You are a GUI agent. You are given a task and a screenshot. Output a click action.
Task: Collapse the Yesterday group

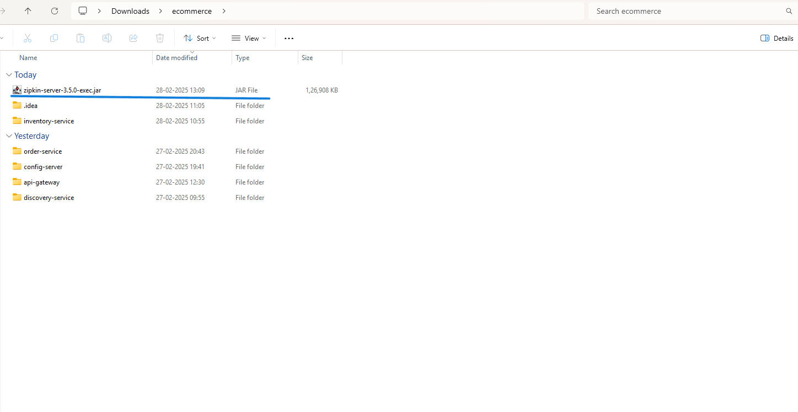[x=9, y=136]
